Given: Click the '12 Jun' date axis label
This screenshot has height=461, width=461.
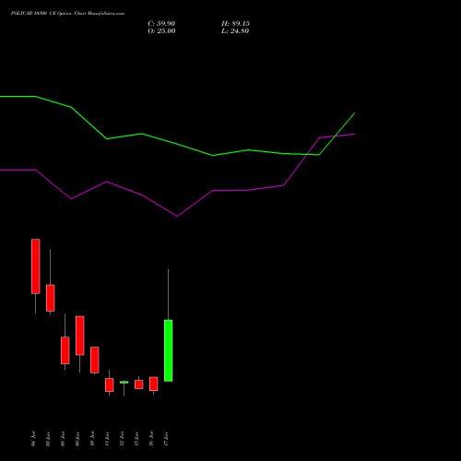Looking at the screenshot, I should point(122,439).
